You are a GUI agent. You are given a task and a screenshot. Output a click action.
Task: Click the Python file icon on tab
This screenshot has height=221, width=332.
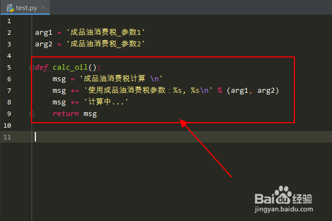(x=10, y=8)
